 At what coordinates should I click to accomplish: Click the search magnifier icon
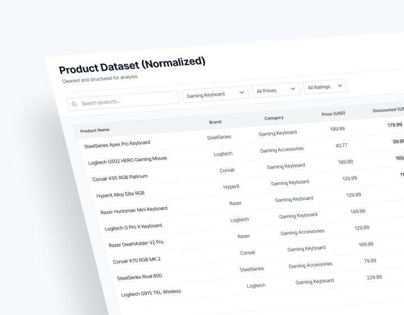(74, 104)
